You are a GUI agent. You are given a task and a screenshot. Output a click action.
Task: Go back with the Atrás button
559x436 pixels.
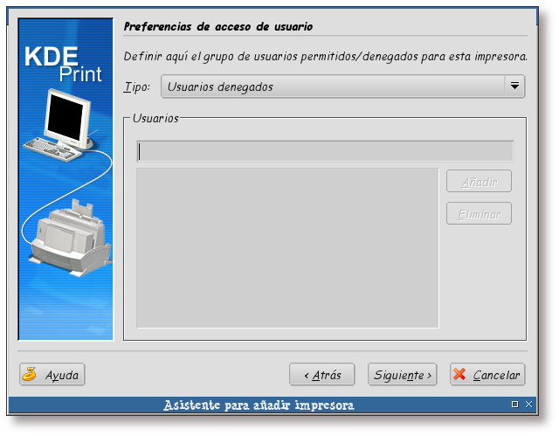pyautogui.click(x=321, y=375)
